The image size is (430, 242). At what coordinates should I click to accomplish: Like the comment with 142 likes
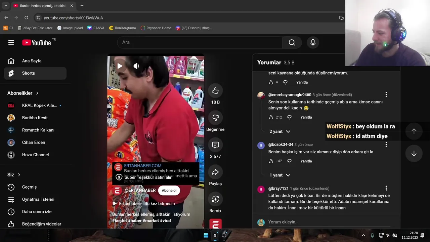click(x=271, y=161)
